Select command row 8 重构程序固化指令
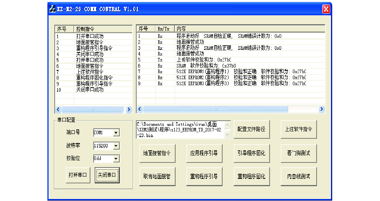 click(x=94, y=78)
